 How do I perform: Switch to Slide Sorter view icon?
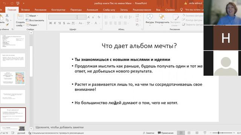(189, 133)
